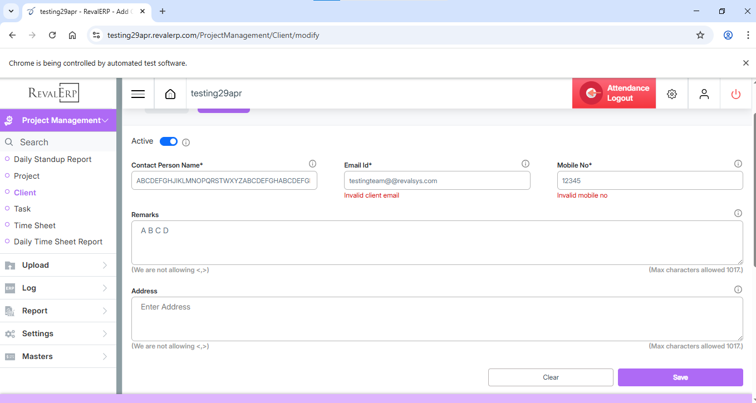Select Time Sheet in sidebar
Image resolution: width=756 pixels, height=403 pixels.
pyautogui.click(x=35, y=225)
